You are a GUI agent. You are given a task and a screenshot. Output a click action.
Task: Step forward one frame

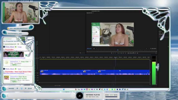pyautogui.click(x=124, y=53)
